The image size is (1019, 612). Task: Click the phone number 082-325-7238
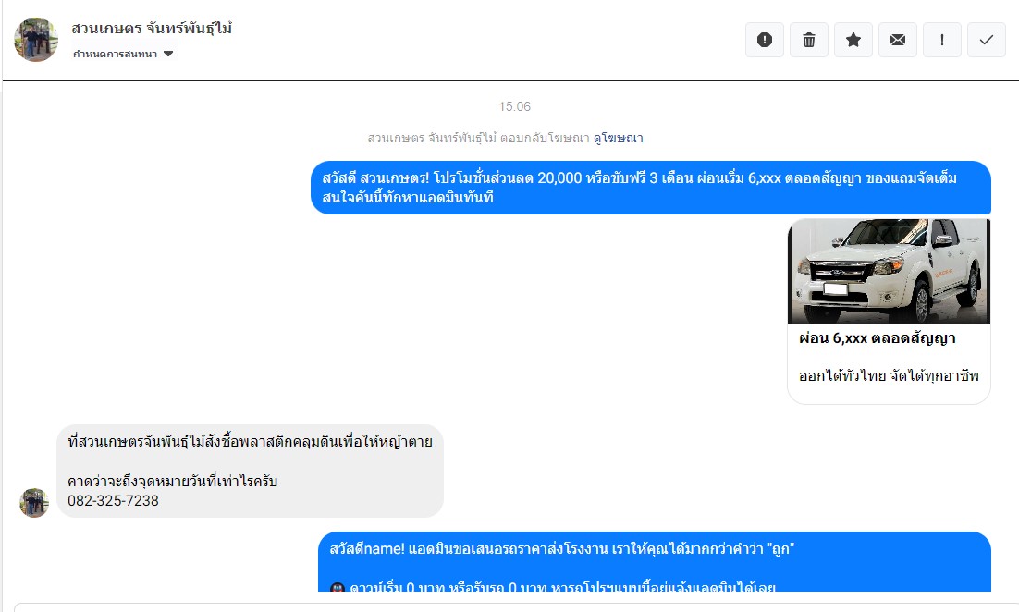coord(113,501)
